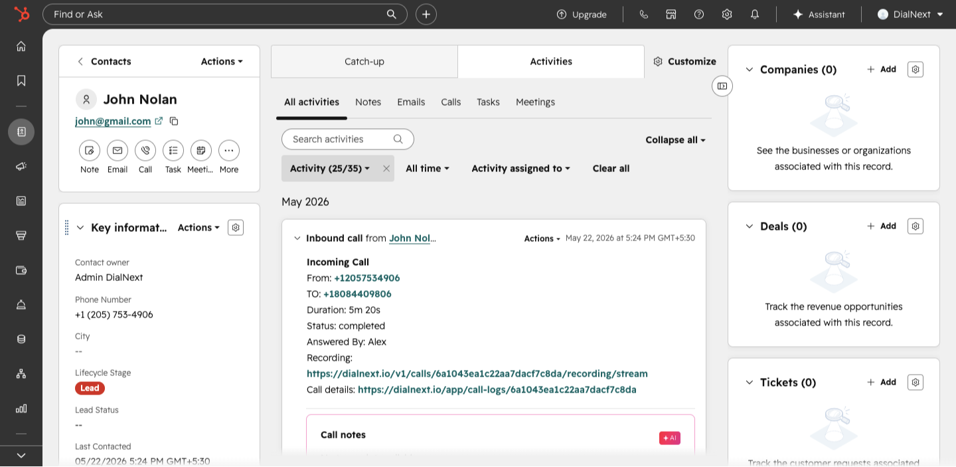The height and width of the screenshot is (467, 956).
Task: Open the All time date filter
Action: tap(428, 169)
